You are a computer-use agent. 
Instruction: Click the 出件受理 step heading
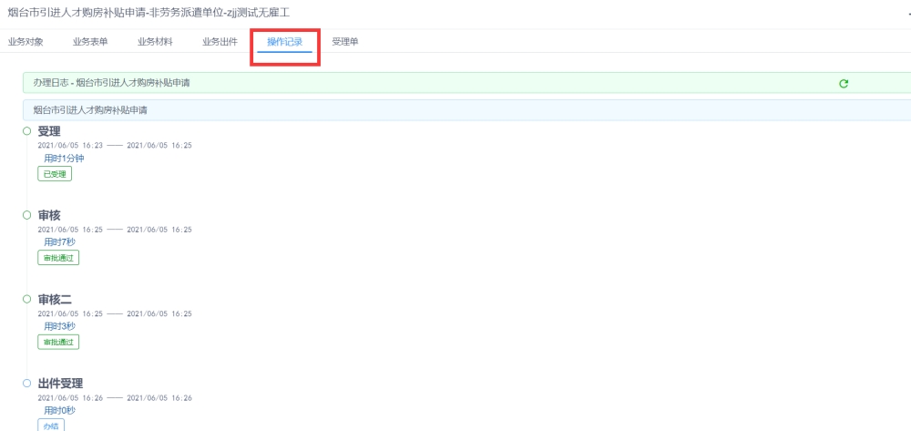click(x=60, y=384)
